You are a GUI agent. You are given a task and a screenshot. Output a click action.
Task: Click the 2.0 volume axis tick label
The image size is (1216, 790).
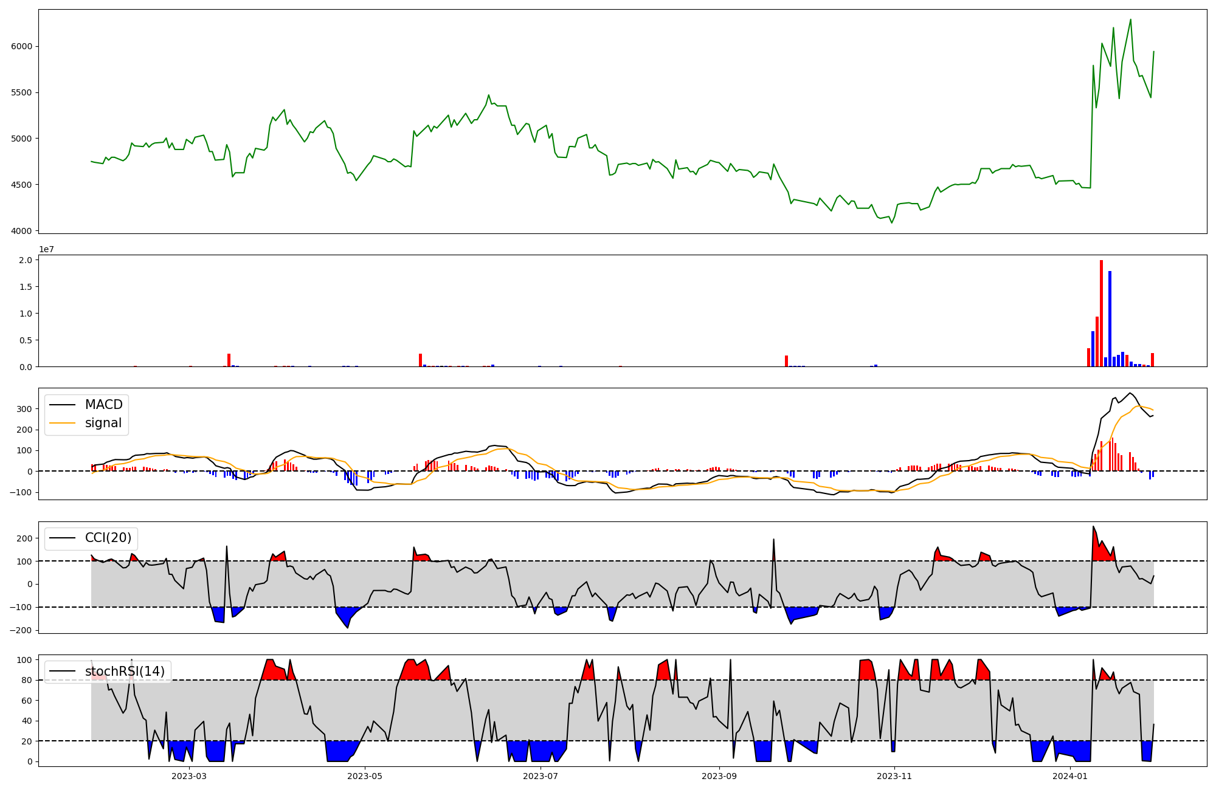pos(26,260)
